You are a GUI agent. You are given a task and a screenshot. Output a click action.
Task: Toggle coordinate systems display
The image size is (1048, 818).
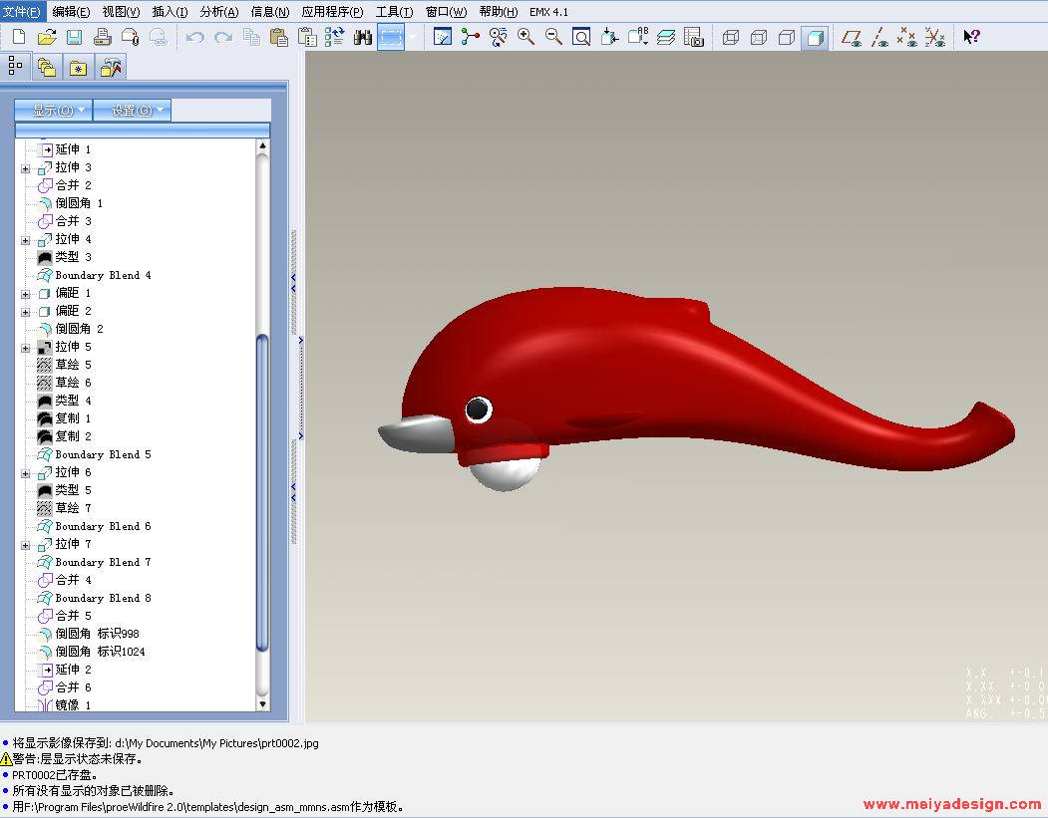click(x=934, y=37)
